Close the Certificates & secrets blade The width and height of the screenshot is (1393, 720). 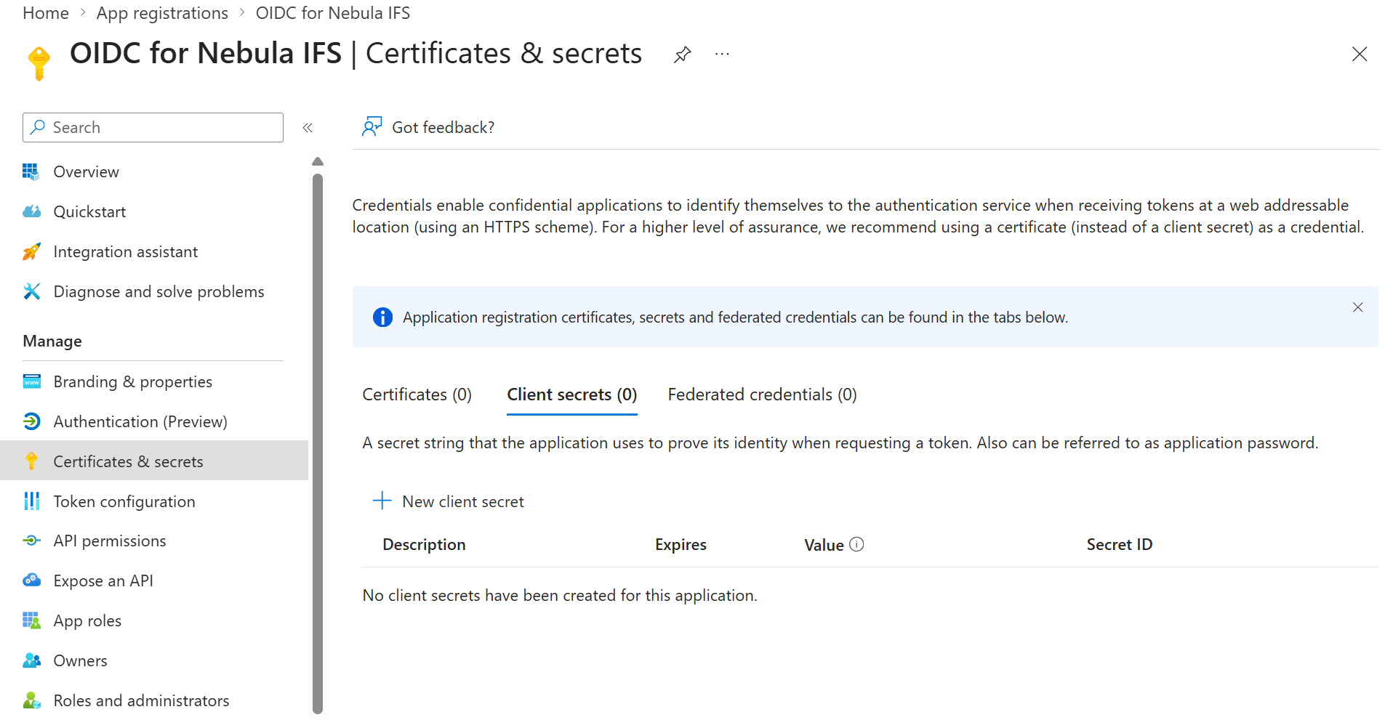tap(1360, 54)
